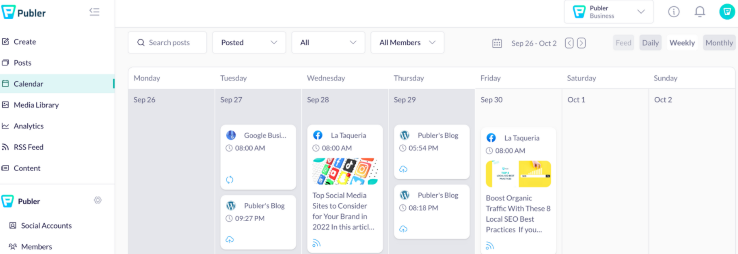Image resolution: width=738 pixels, height=254 pixels.
Task: Open the notifications bell
Action: 700,12
